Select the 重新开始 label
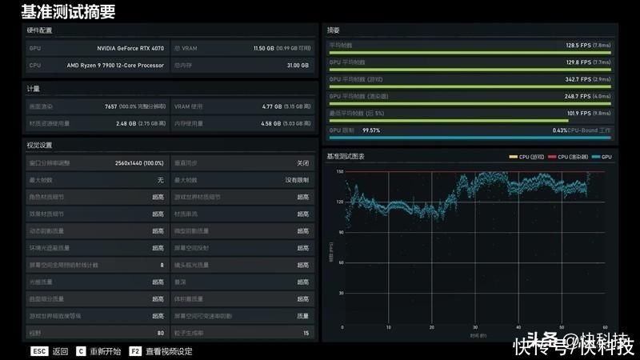This screenshot has height=360, width=640. click(106, 351)
